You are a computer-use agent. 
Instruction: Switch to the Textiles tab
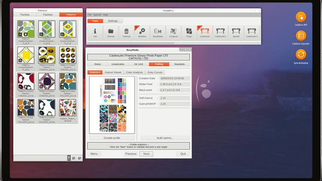[x=25, y=15]
